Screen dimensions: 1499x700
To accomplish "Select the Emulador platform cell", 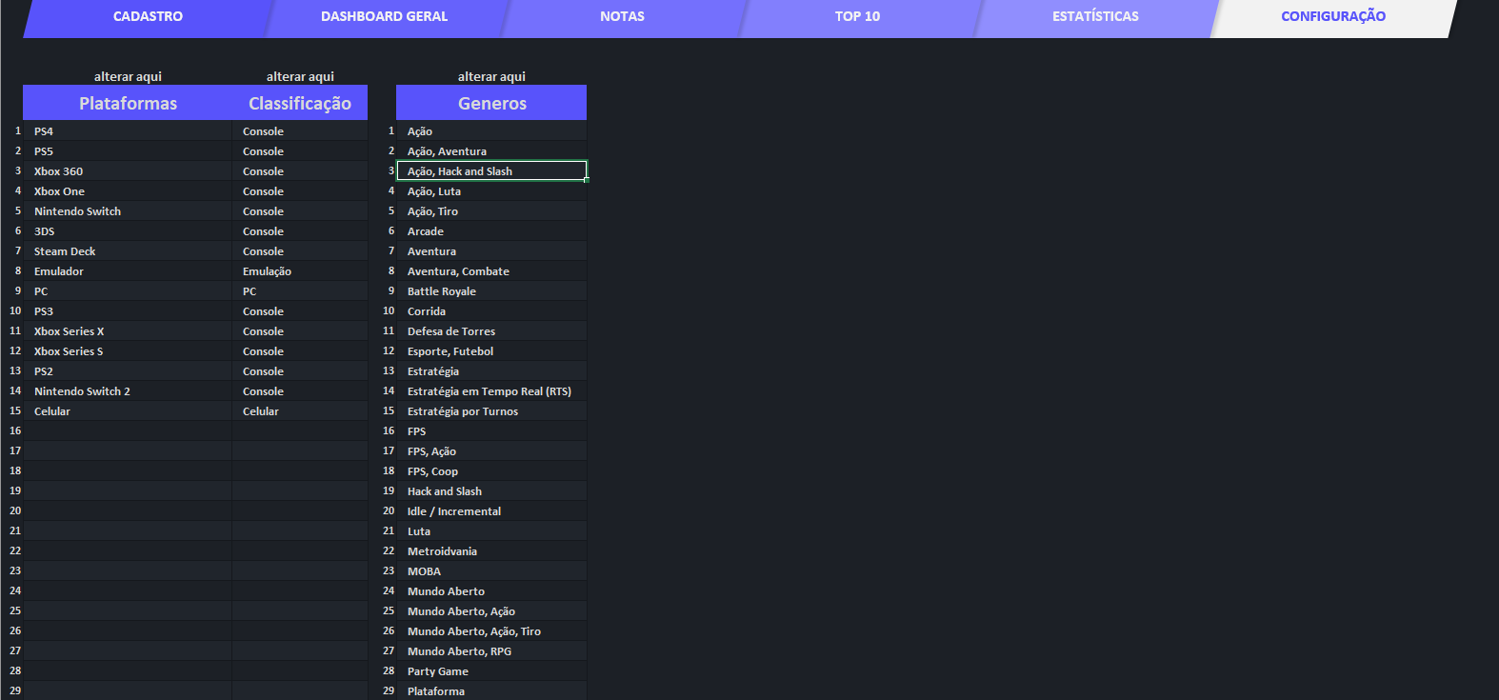I will (128, 271).
